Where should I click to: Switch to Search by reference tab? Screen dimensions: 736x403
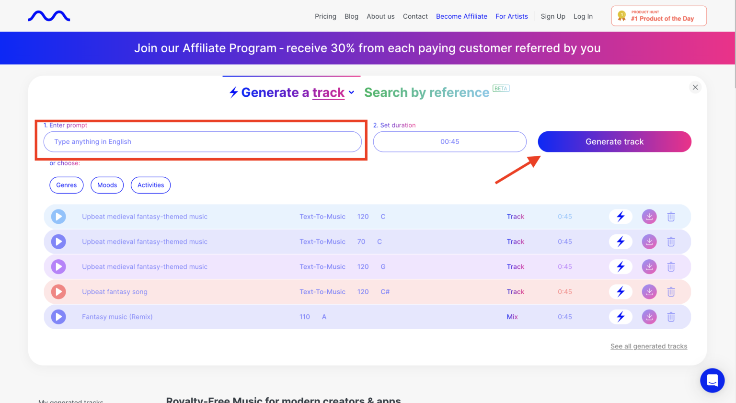pos(426,92)
